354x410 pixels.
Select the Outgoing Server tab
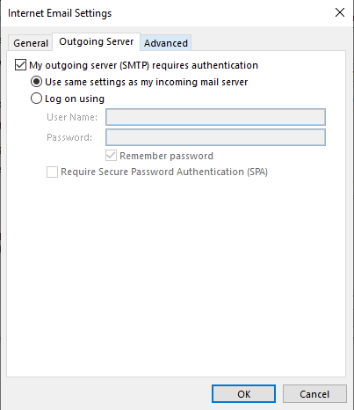pyautogui.click(x=97, y=41)
